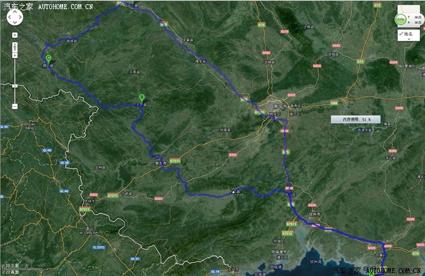Pan the map up with arrow
Image resolution: width=425 pixels, height=276 pixels.
coord(15,12)
